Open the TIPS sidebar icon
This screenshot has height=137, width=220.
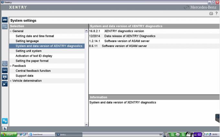(x=5, y=70)
